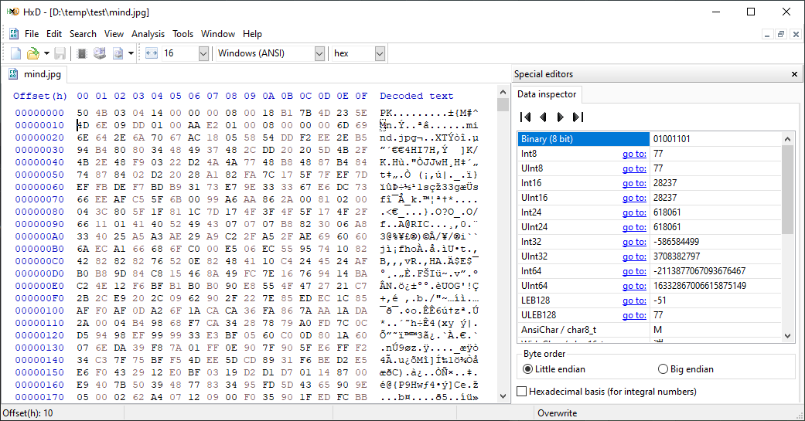Image resolution: width=805 pixels, height=421 pixels.
Task: Click go to link for UInt8
Action: tap(634, 168)
